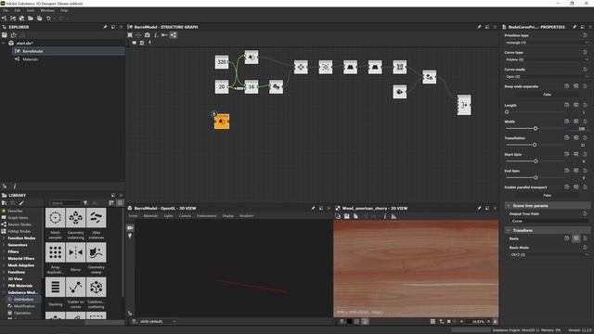Click the Tessellation slider handle

pos(535,145)
